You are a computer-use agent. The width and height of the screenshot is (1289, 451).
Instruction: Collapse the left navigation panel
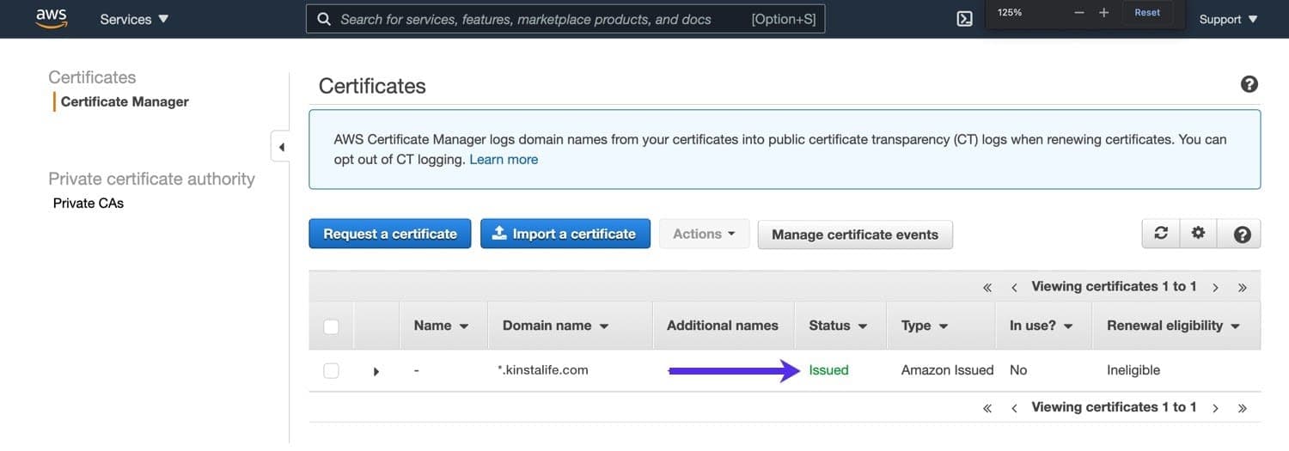coord(280,147)
